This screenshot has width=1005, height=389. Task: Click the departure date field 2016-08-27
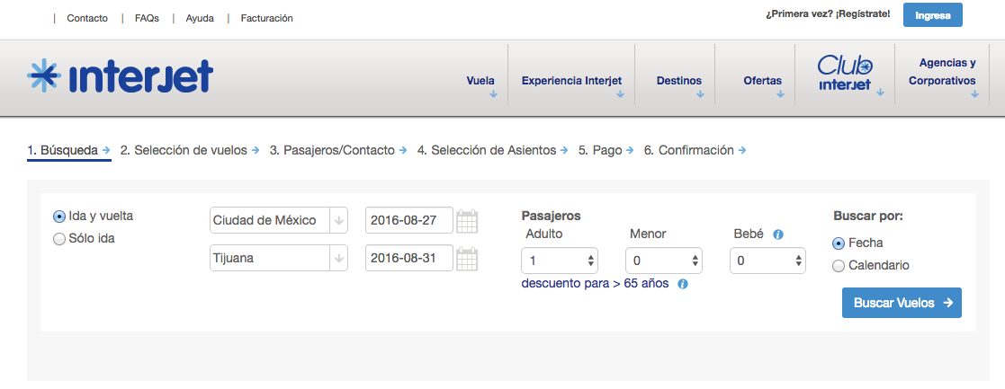click(408, 221)
